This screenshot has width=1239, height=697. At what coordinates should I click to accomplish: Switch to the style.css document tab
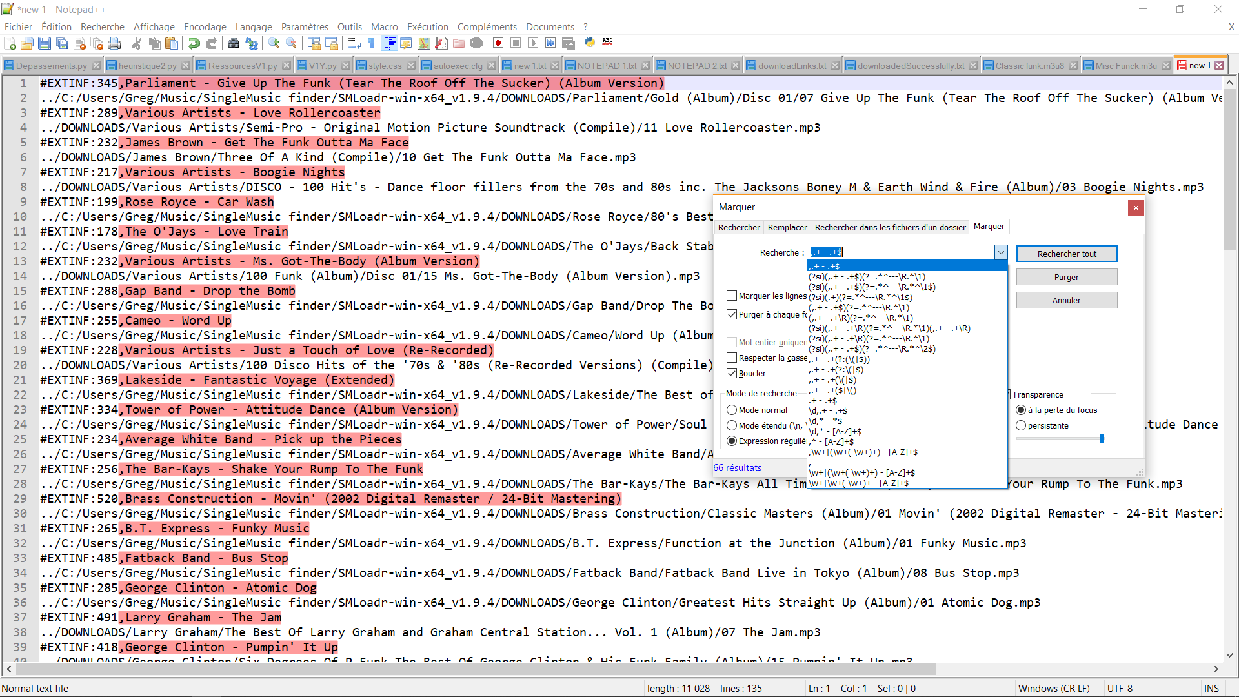pyautogui.click(x=385, y=66)
